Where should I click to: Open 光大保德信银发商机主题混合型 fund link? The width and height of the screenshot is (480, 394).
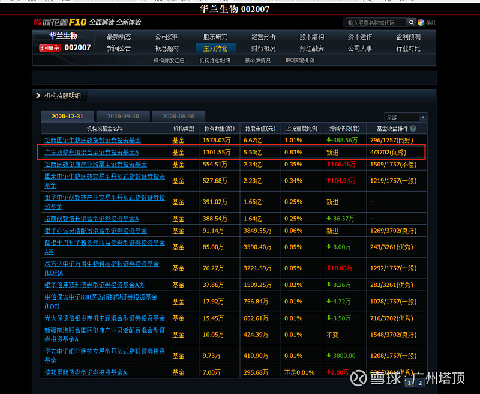click(104, 318)
